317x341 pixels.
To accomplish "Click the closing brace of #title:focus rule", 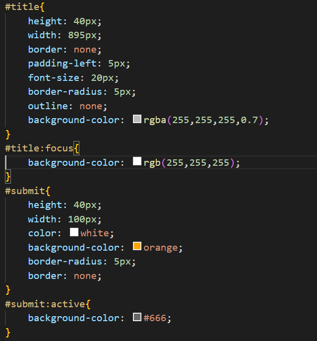I will coord(8,177).
